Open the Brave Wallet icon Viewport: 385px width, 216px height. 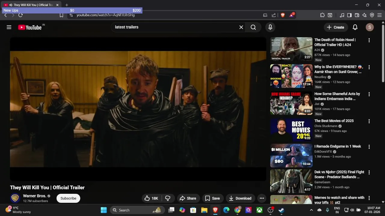point(357,15)
